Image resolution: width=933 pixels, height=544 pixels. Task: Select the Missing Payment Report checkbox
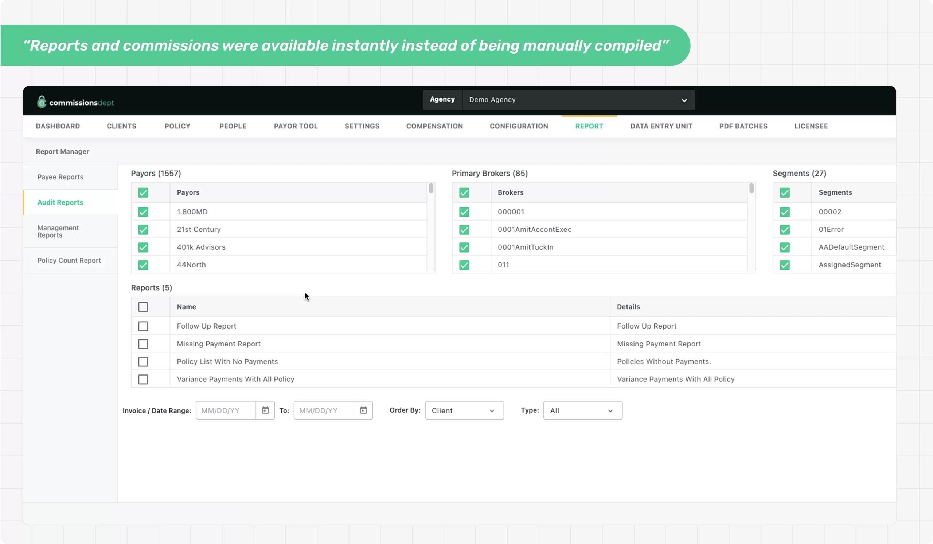[x=143, y=344]
